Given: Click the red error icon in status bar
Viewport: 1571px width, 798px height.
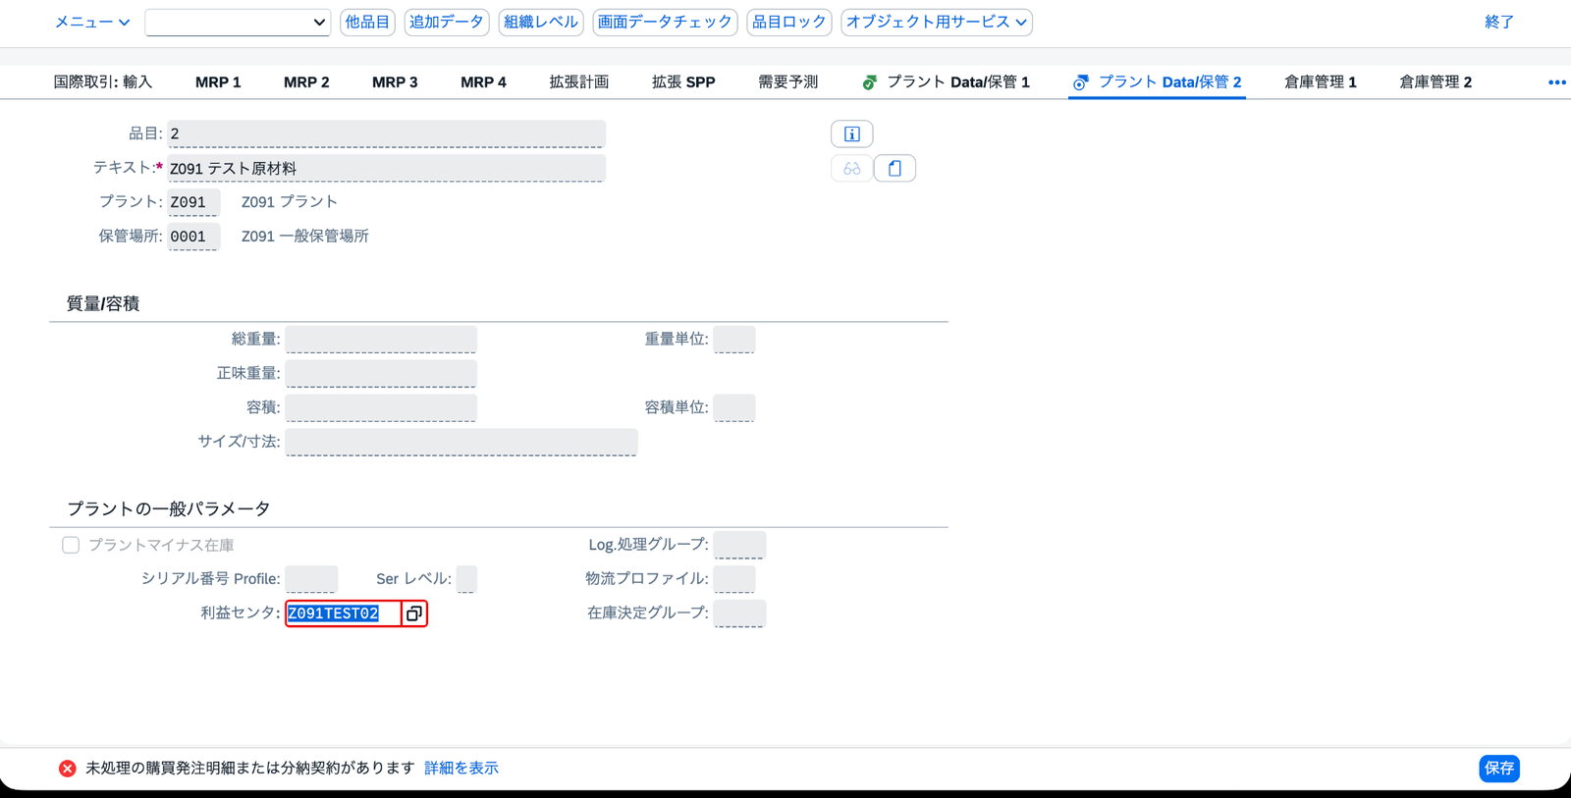Looking at the screenshot, I should coord(67,768).
